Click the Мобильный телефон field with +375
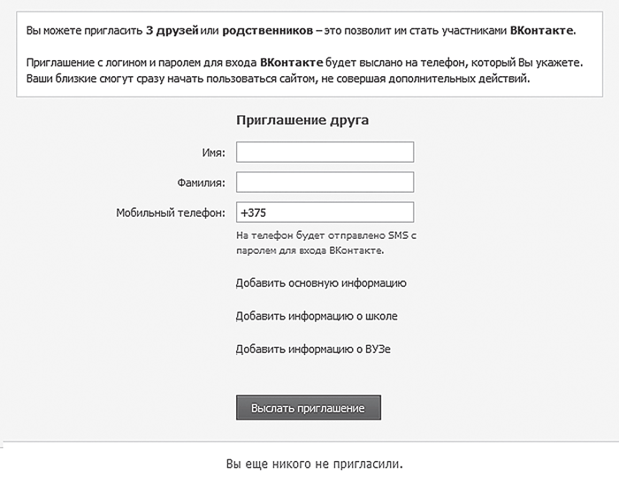Viewport: 619px width, 477px height. point(325,212)
